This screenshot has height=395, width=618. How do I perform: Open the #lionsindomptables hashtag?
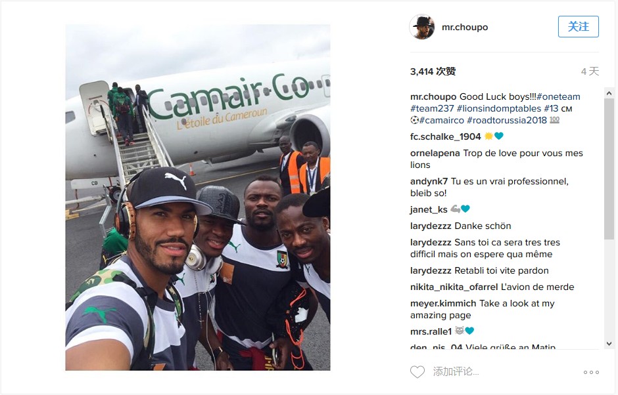pos(499,108)
